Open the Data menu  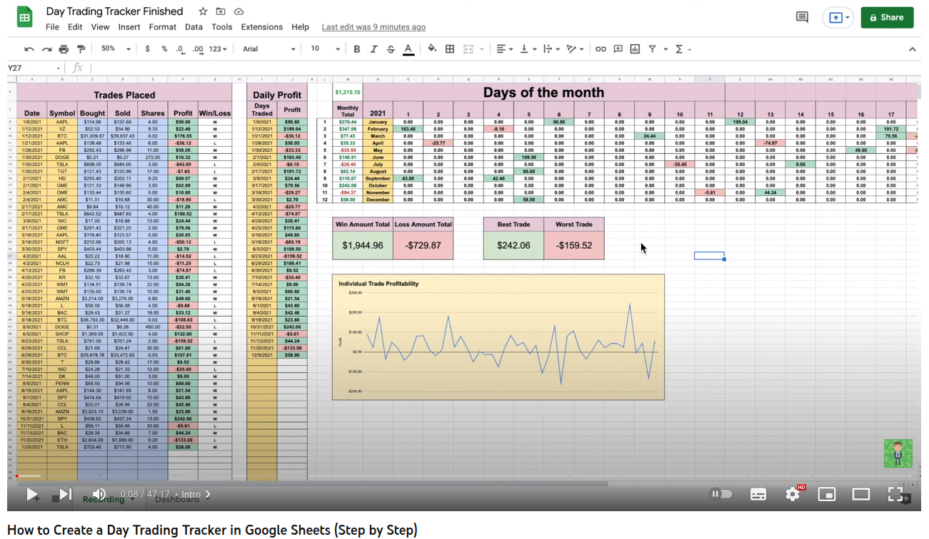pyautogui.click(x=194, y=27)
